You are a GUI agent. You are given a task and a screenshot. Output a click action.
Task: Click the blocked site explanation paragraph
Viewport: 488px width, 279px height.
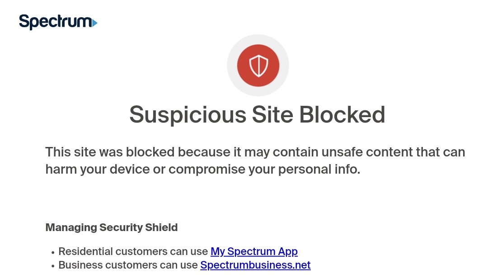click(x=255, y=161)
